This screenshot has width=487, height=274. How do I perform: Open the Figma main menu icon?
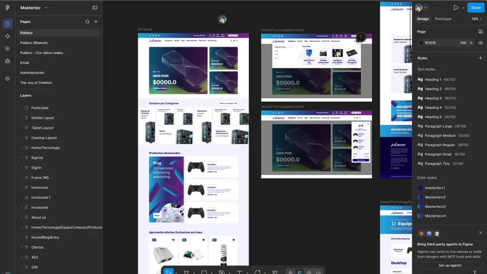coord(8,8)
